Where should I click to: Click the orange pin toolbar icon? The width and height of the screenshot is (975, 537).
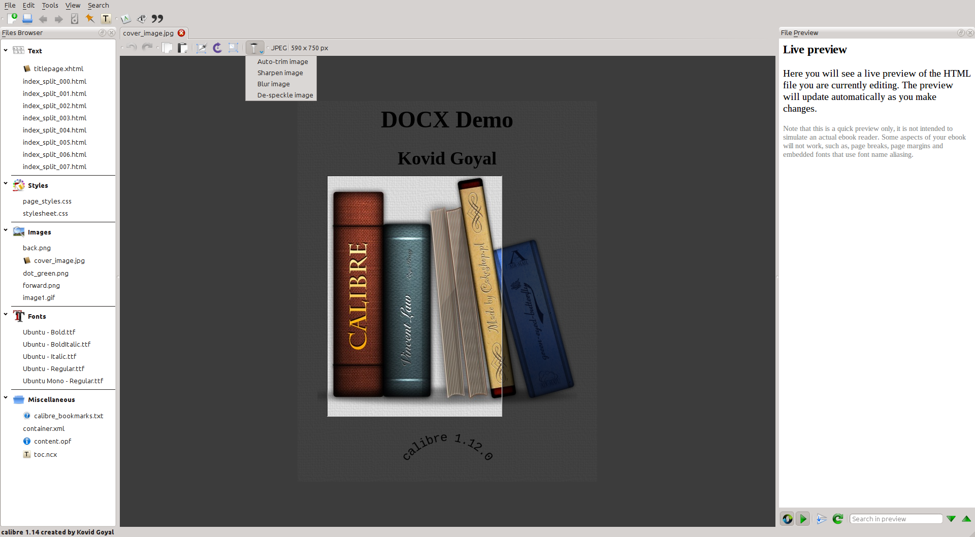(x=90, y=19)
